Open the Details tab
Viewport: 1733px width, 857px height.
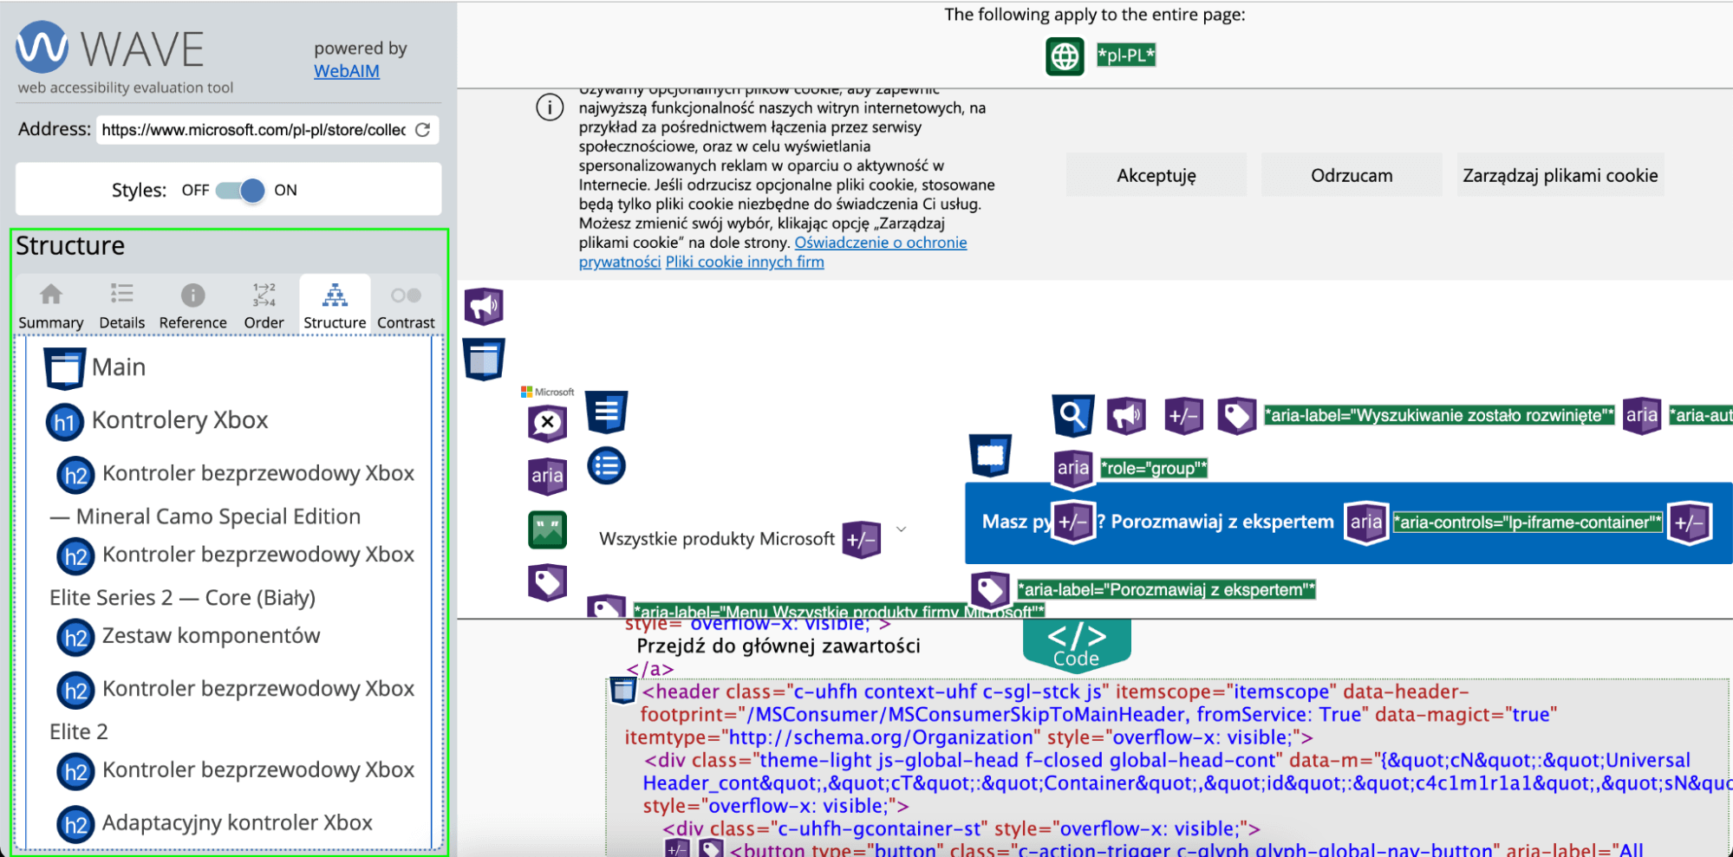click(x=122, y=306)
